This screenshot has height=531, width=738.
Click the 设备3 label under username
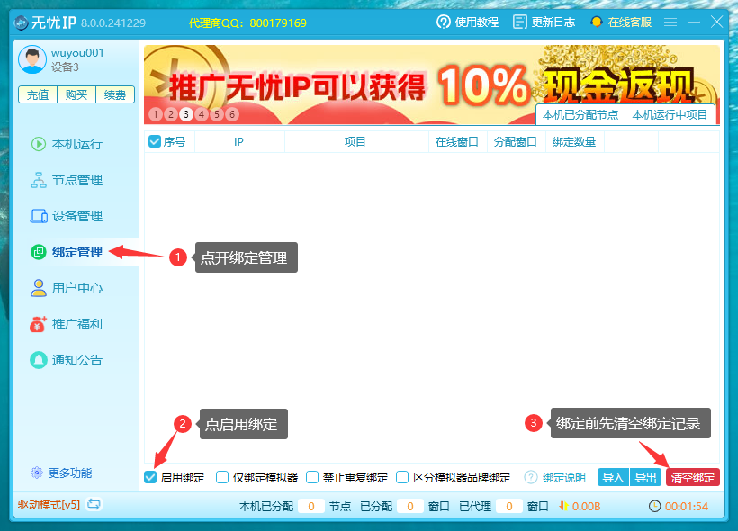tap(65, 67)
